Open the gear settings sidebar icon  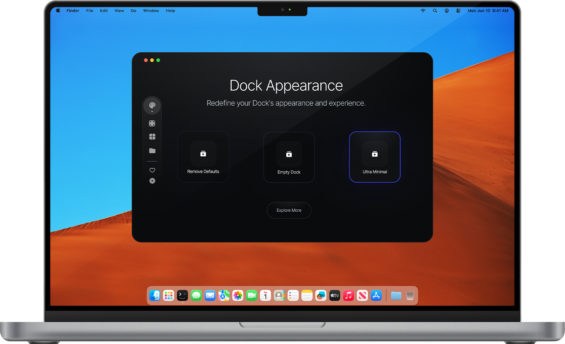point(152,181)
